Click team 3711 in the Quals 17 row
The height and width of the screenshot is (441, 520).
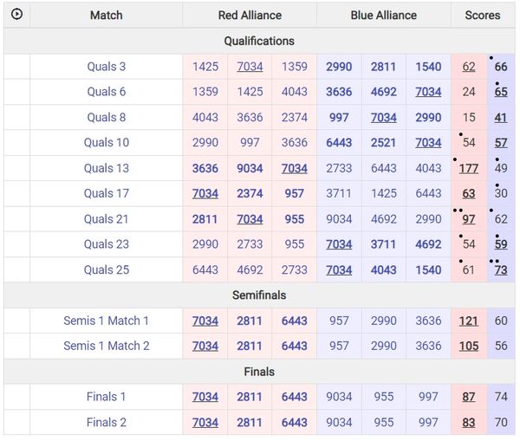click(339, 193)
